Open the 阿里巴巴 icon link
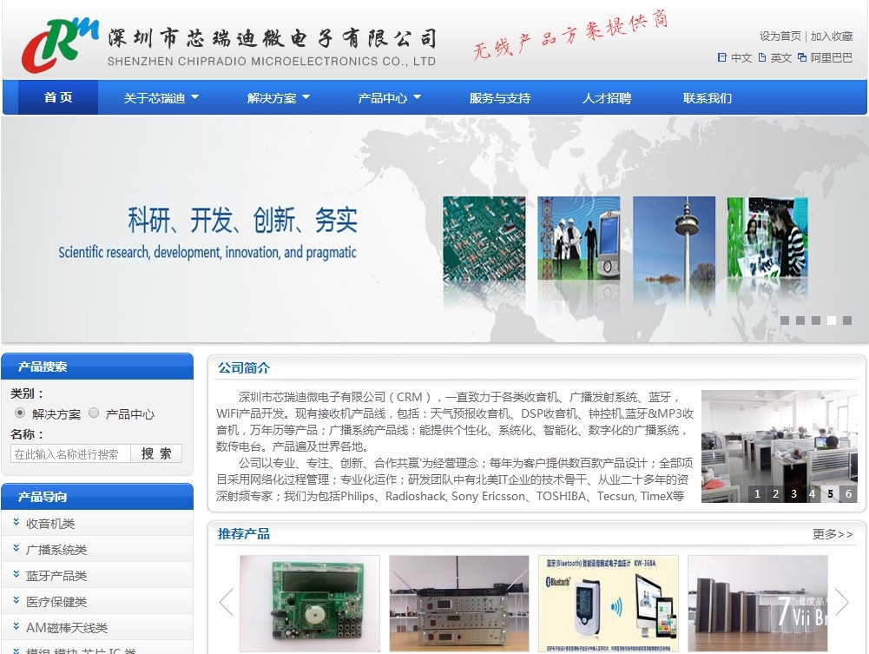The image size is (869, 654). pyautogui.click(x=802, y=58)
